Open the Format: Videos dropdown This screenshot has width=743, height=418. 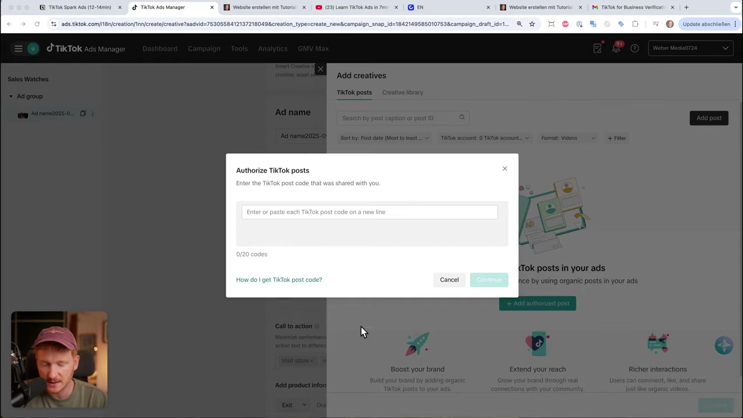pos(568,138)
